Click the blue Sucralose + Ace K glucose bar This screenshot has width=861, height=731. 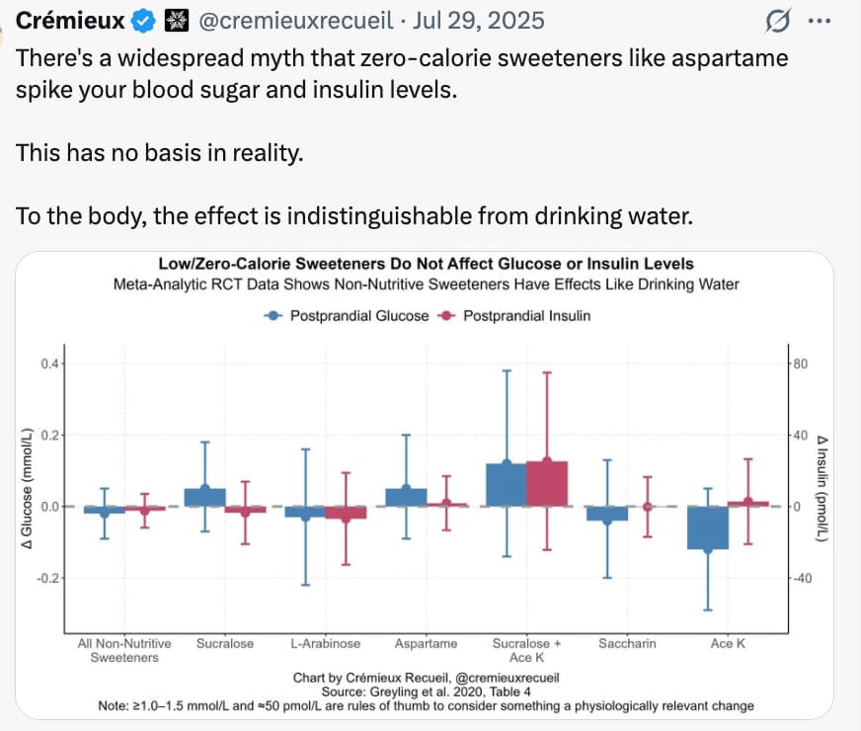(506, 483)
